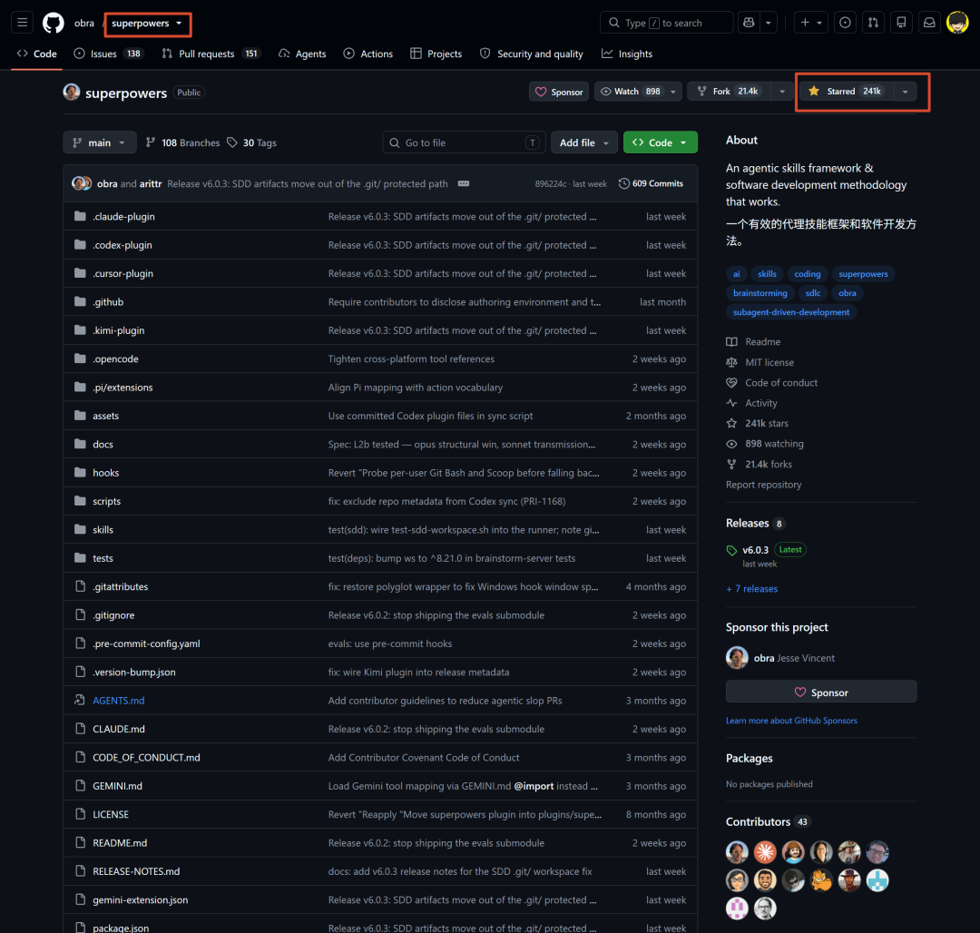Screen dimensions: 980x933
Task: Click the Type / to search field
Action: pyautogui.click(x=666, y=23)
